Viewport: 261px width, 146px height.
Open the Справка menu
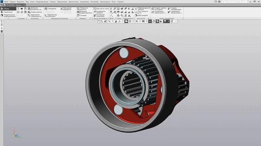[x=120, y=2]
